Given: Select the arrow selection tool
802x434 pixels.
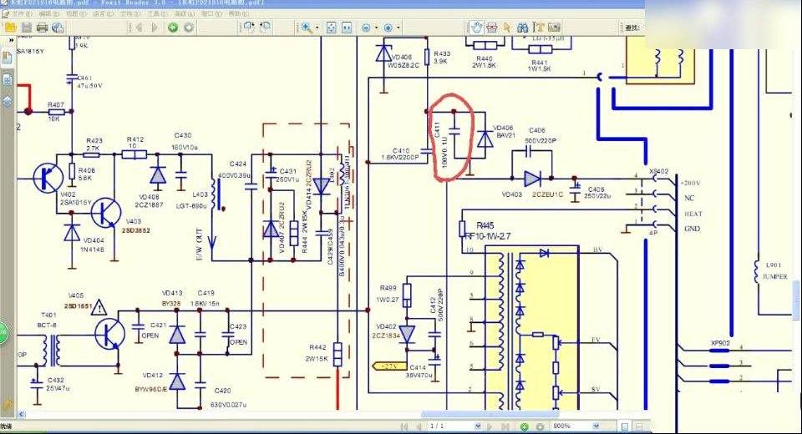Looking at the screenshot, I should click(507, 28).
